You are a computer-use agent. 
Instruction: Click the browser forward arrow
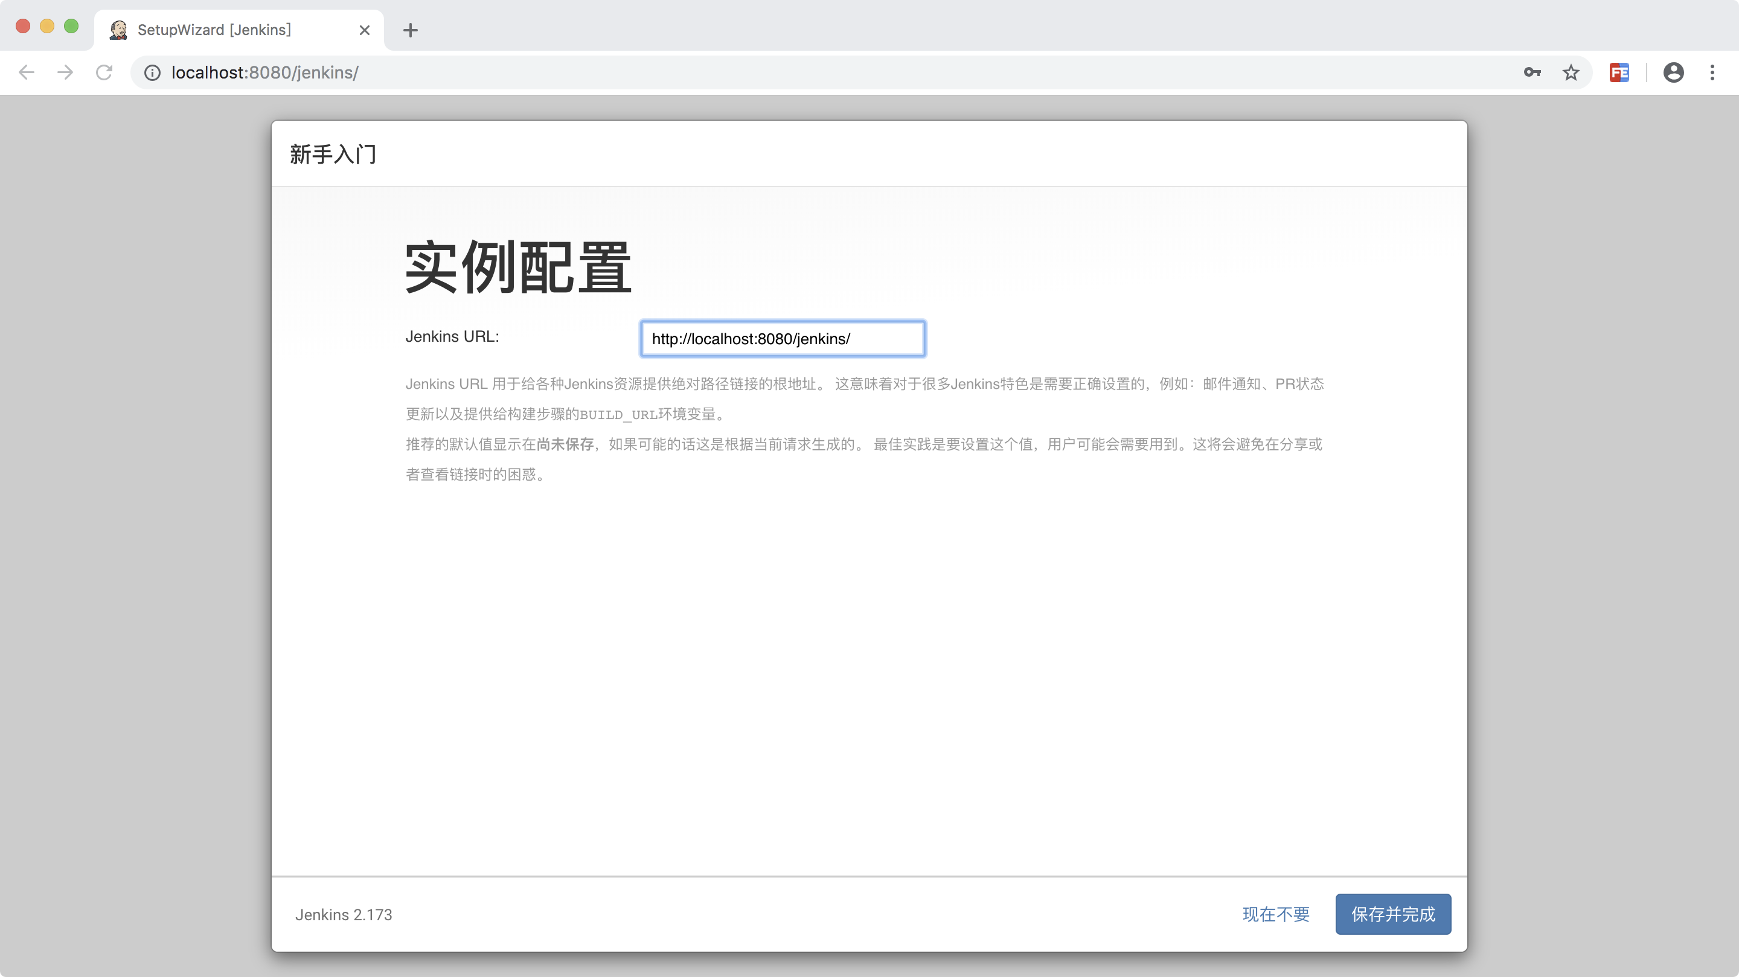[65, 72]
